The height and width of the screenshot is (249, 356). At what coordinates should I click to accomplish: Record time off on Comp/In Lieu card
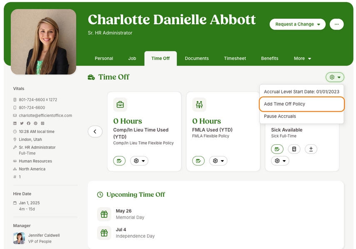[x=119, y=161]
